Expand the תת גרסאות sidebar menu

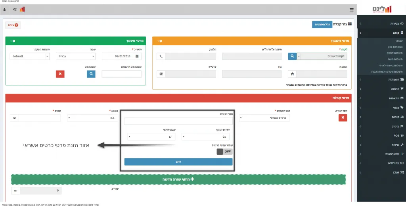381,154
